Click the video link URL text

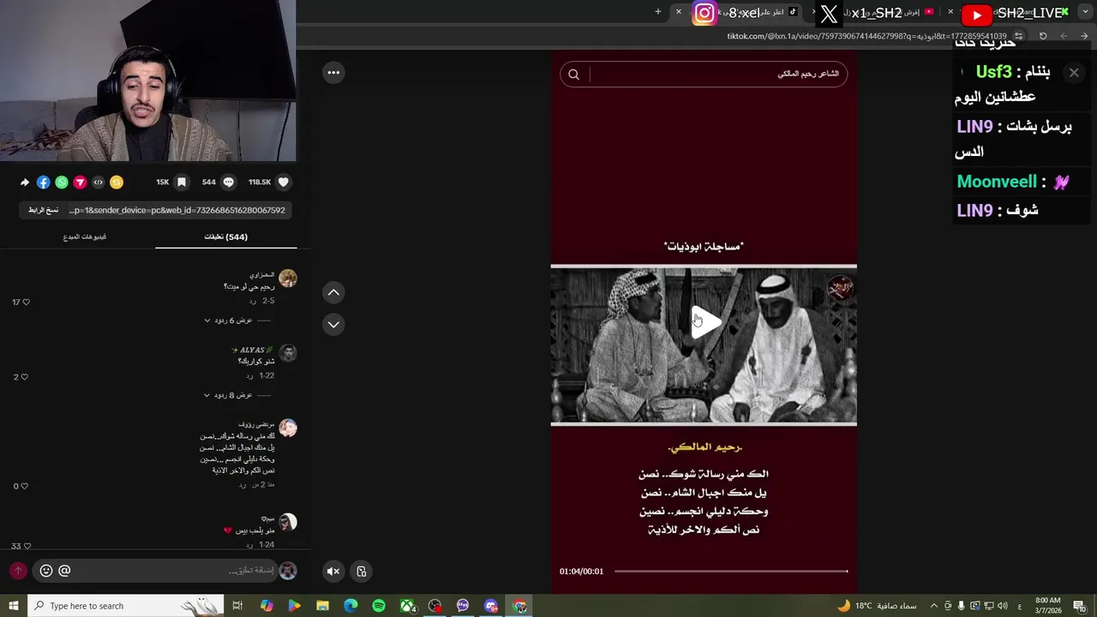point(177,210)
